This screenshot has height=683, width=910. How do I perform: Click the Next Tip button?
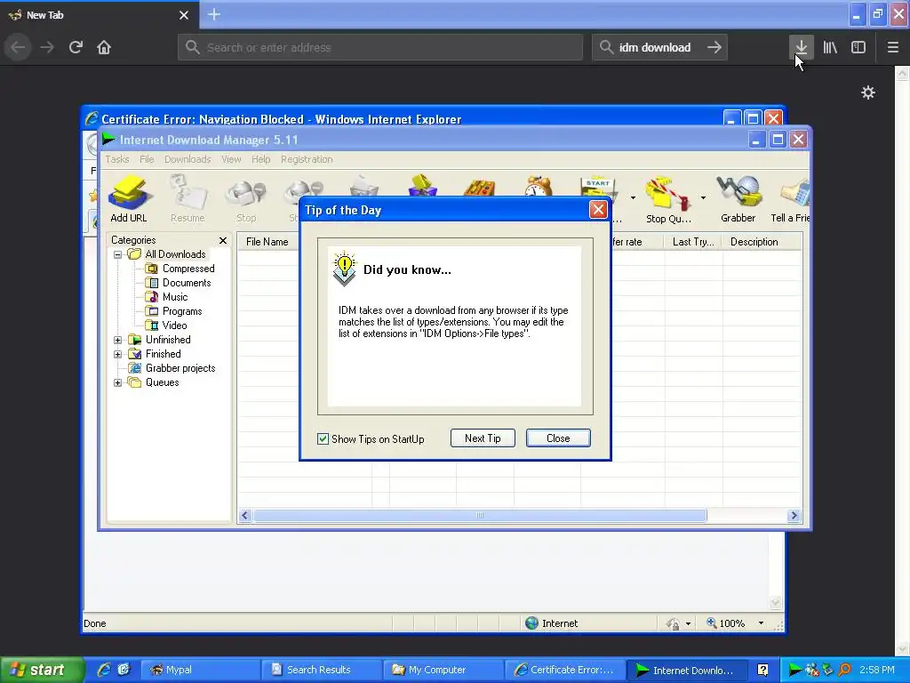(x=483, y=438)
